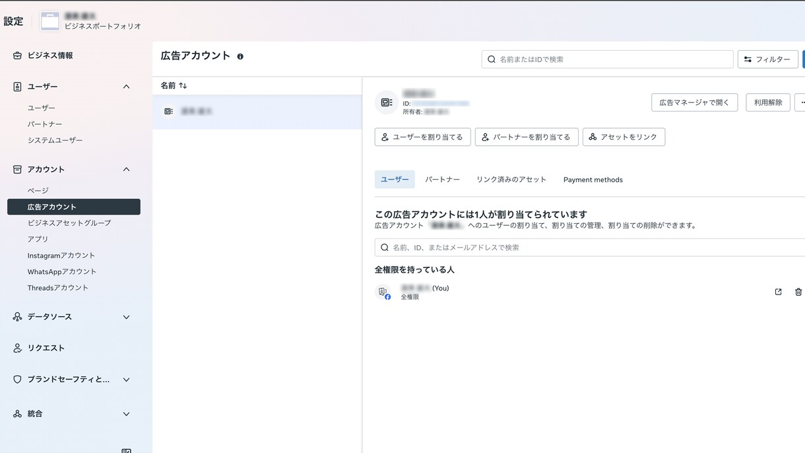Open the more options ellipsis button
805x453 pixels.
tap(800, 102)
